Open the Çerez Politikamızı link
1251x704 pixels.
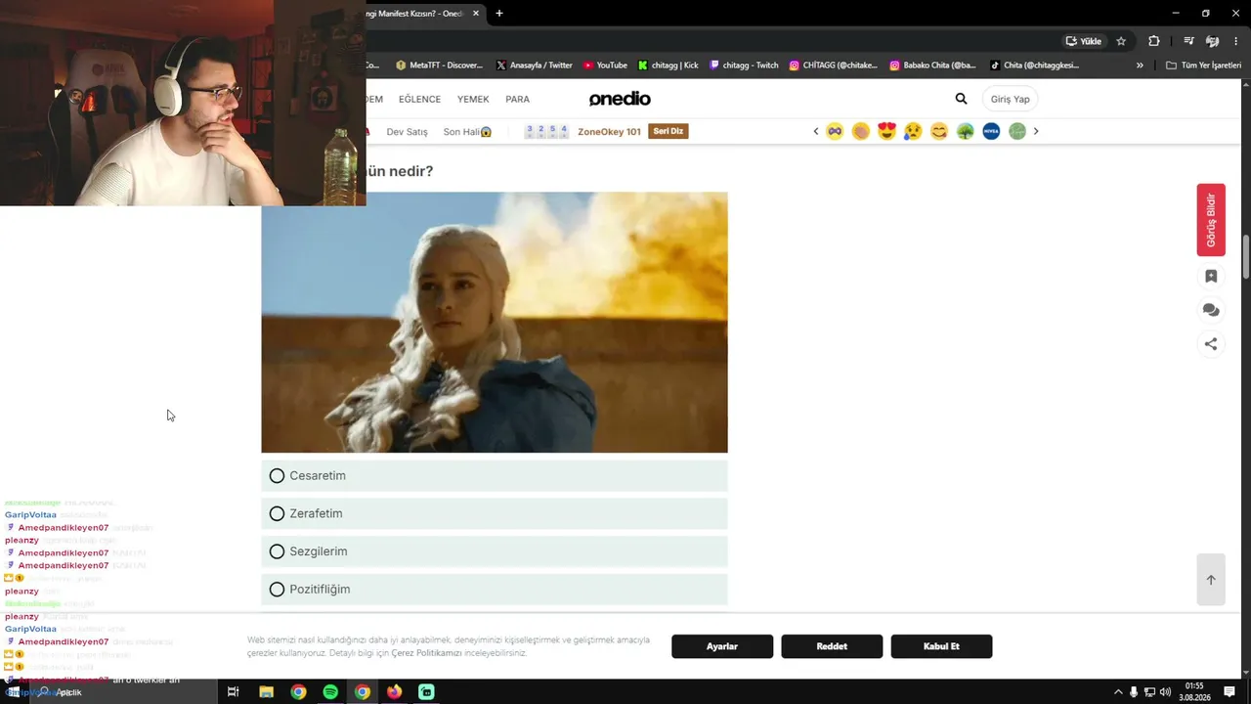click(426, 653)
